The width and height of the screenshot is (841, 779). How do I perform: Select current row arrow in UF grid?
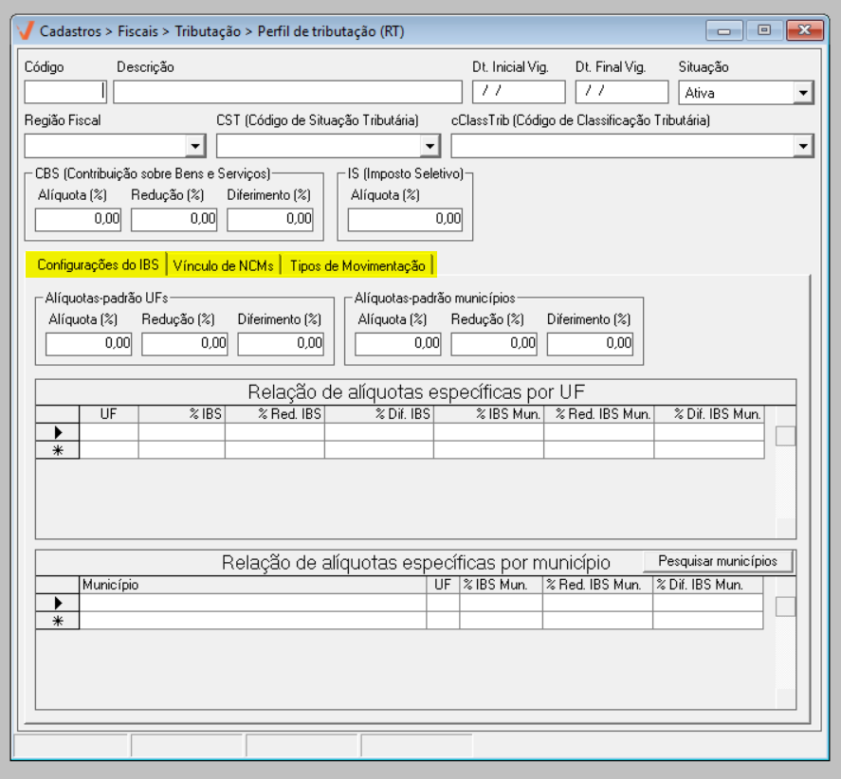pyautogui.click(x=58, y=432)
